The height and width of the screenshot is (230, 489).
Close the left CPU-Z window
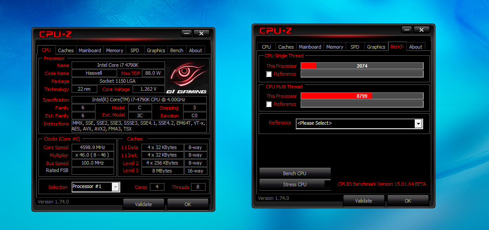tap(201, 33)
